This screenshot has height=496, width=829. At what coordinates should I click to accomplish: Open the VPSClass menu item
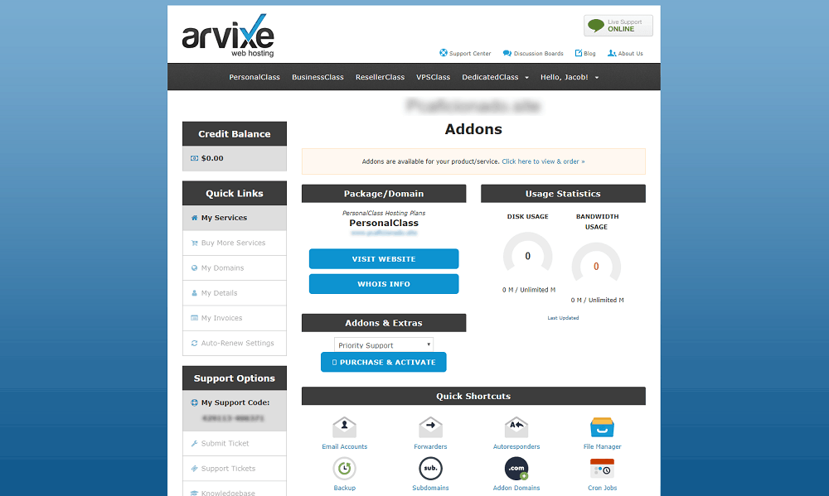click(x=433, y=77)
